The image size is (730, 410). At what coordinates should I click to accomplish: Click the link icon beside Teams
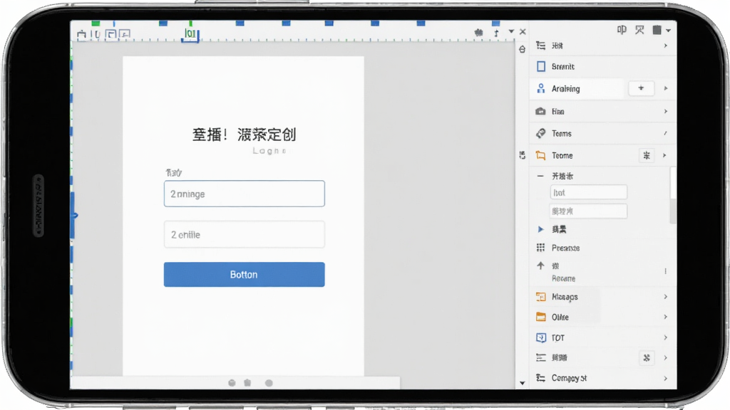[540, 133]
